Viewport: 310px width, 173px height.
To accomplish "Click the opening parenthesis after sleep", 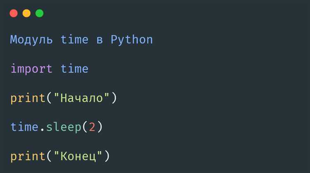I will tap(85, 127).
